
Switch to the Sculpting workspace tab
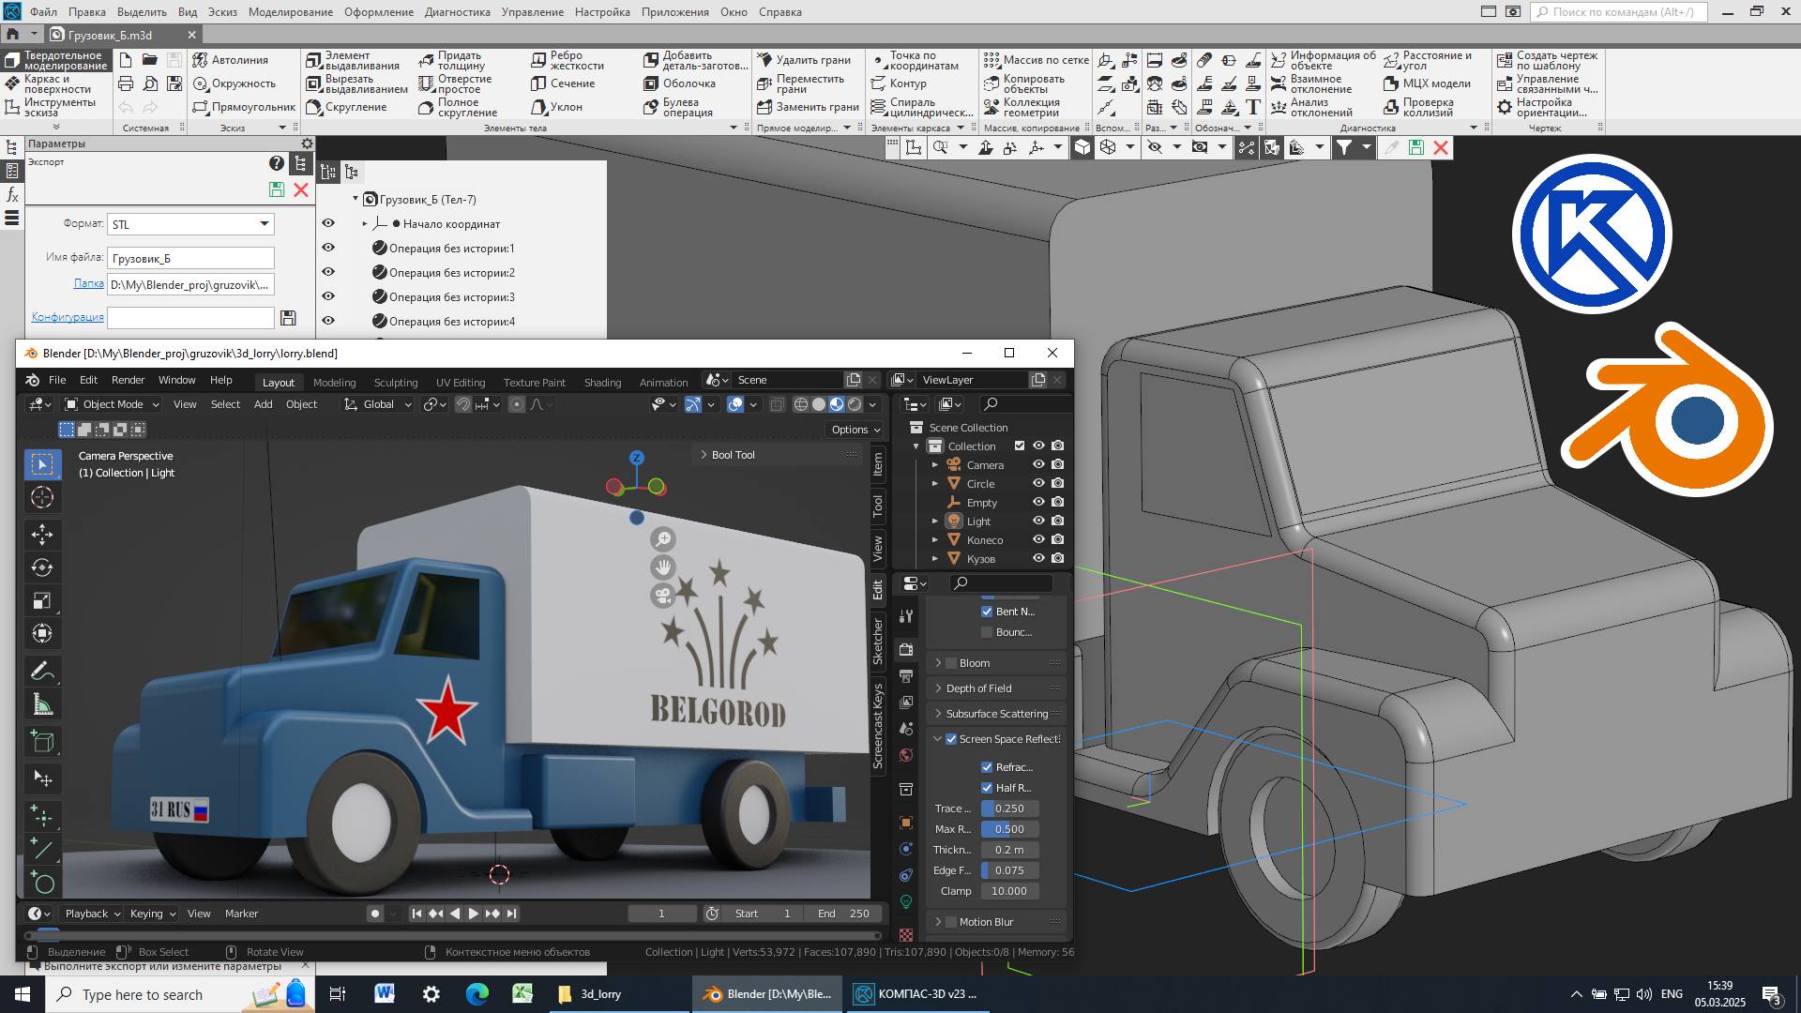(x=395, y=383)
